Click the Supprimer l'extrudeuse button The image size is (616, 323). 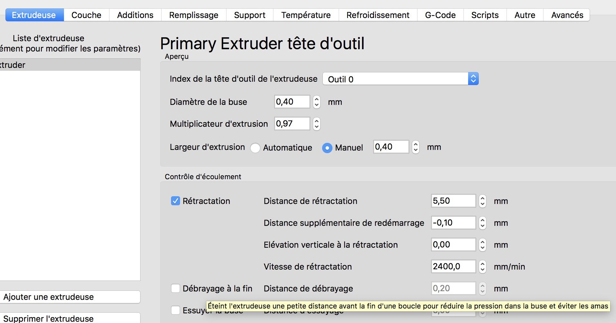(x=70, y=318)
